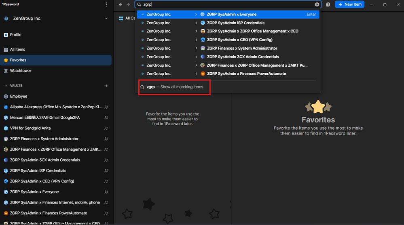Open sidebar vault ZGRP Finances x System Administrator
The image size is (404, 225).
click(x=56, y=139)
